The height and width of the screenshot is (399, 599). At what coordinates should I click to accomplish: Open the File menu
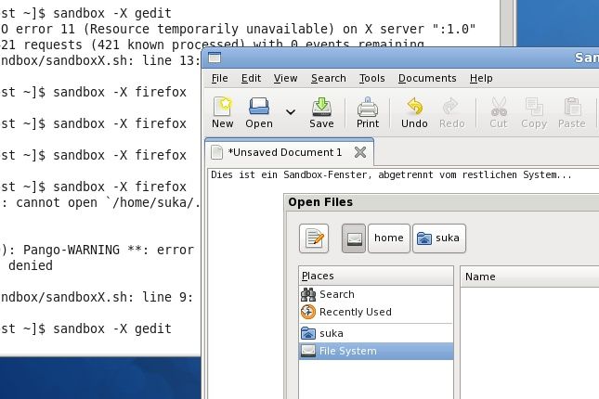coord(219,79)
